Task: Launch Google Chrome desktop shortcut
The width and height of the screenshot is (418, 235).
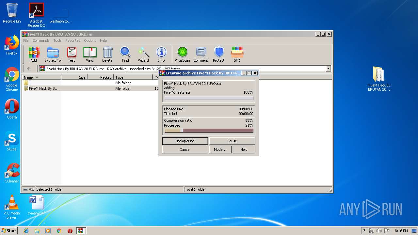Action: 12,79
